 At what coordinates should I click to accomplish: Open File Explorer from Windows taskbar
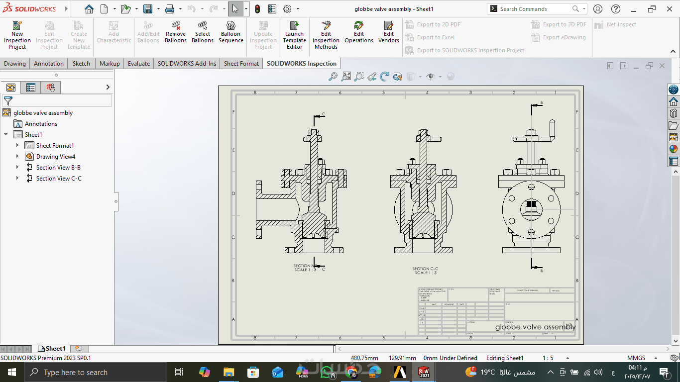(x=228, y=372)
